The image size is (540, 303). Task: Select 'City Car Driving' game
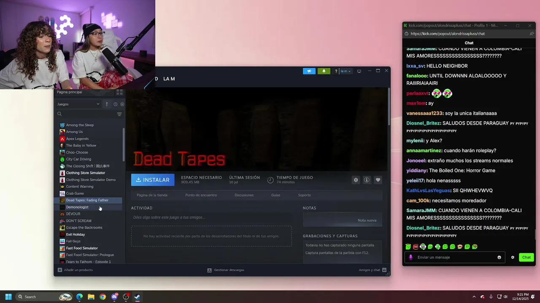78,159
